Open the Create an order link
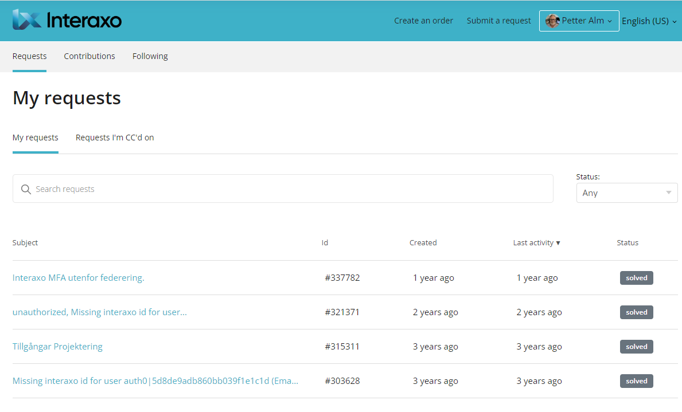Image resolution: width=682 pixels, height=412 pixels. (x=423, y=21)
